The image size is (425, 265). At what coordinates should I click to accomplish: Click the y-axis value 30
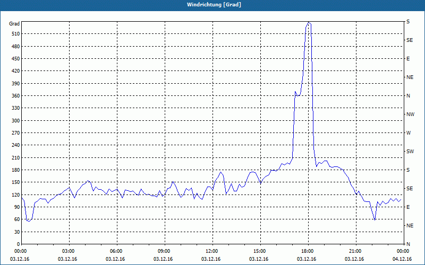17,232
